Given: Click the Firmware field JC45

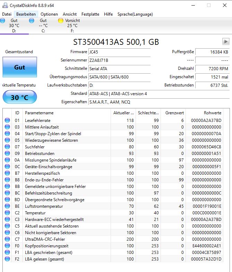Looking at the screenshot, I should (119, 52).
